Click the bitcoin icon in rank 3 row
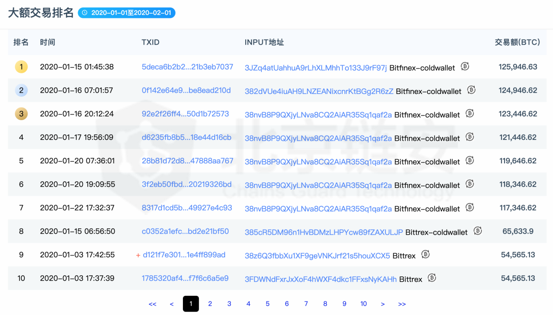The width and height of the screenshot is (553, 315). (x=470, y=114)
